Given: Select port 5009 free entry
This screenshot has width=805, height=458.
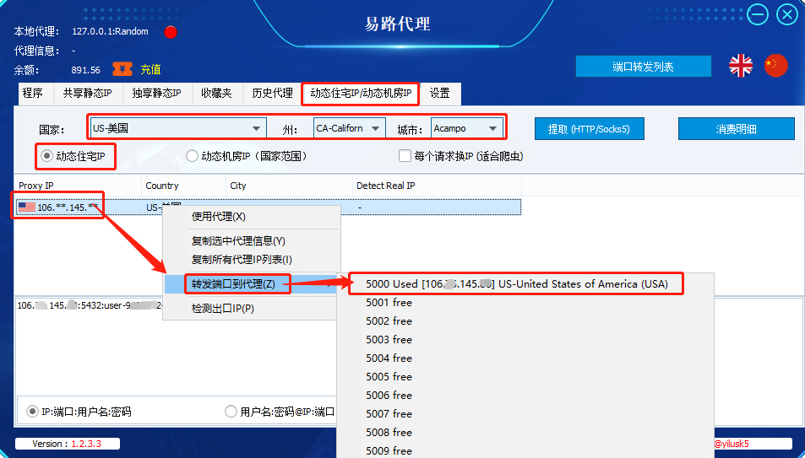Looking at the screenshot, I should click(525, 450).
